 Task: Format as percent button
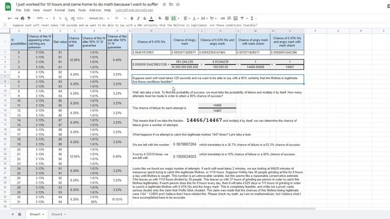click(60, 18)
